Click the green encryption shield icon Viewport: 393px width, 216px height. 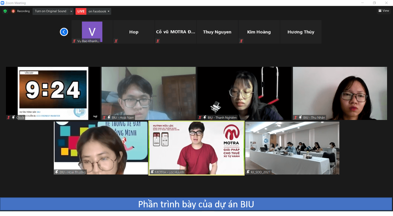pyautogui.click(x=5, y=11)
